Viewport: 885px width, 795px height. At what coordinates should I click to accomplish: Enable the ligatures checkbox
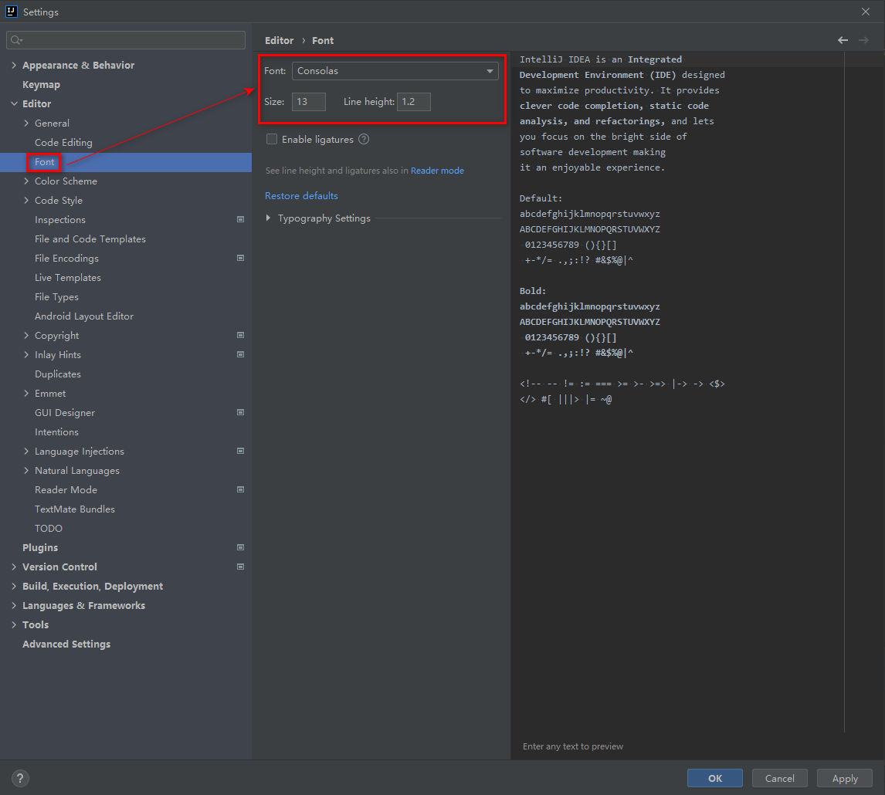click(272, 140)
